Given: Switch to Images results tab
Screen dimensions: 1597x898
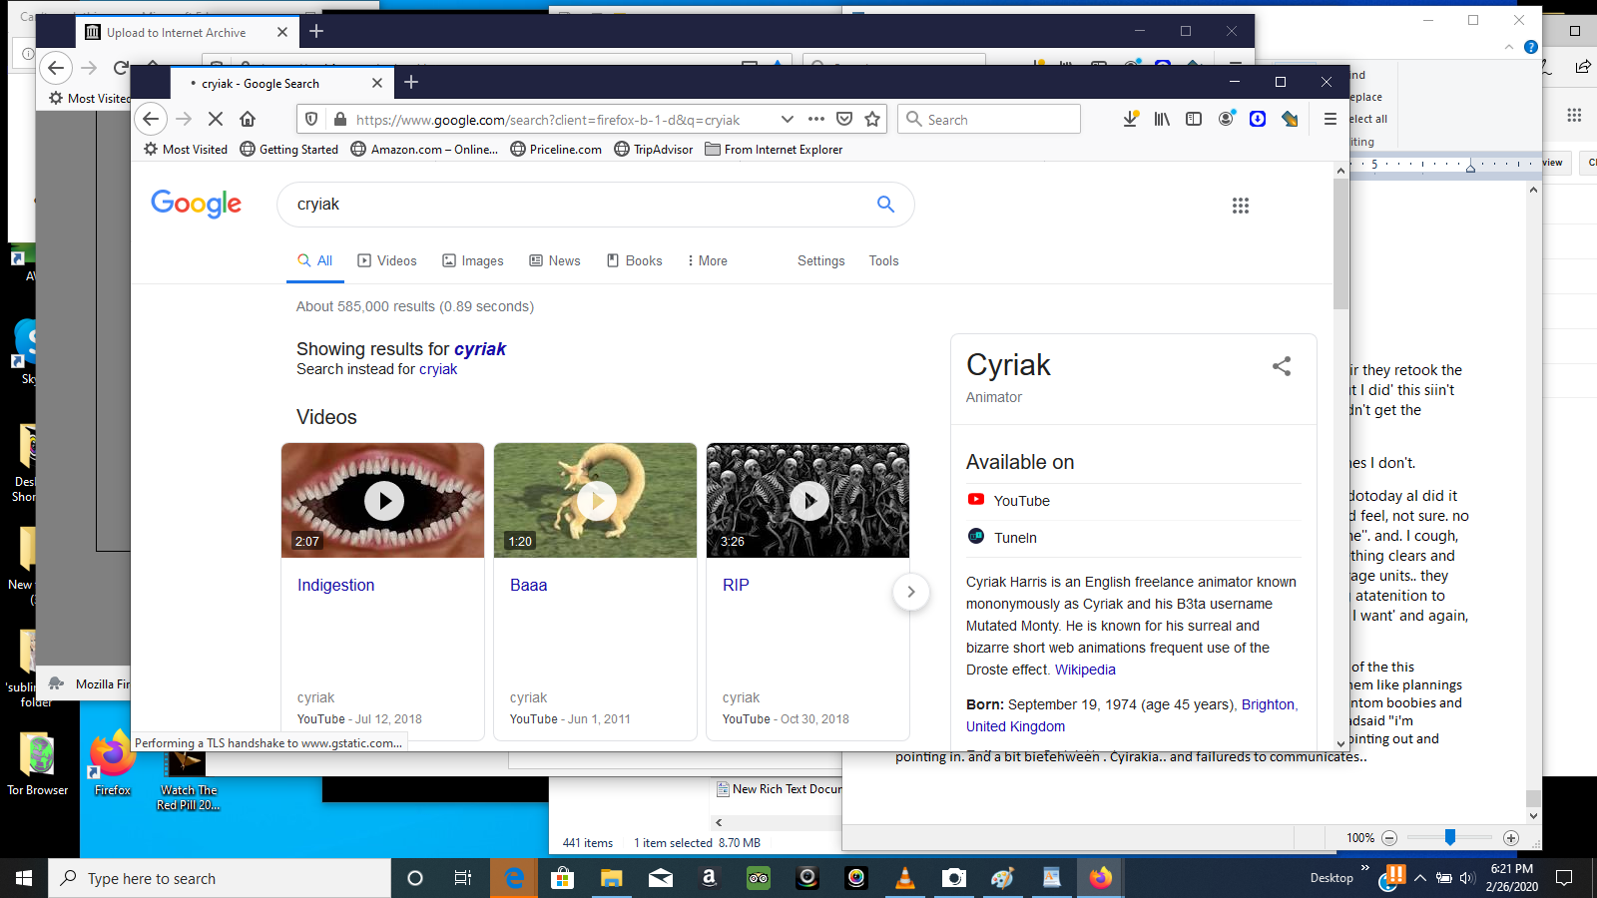Looking at the screenshot, I should tap(473, 261).
